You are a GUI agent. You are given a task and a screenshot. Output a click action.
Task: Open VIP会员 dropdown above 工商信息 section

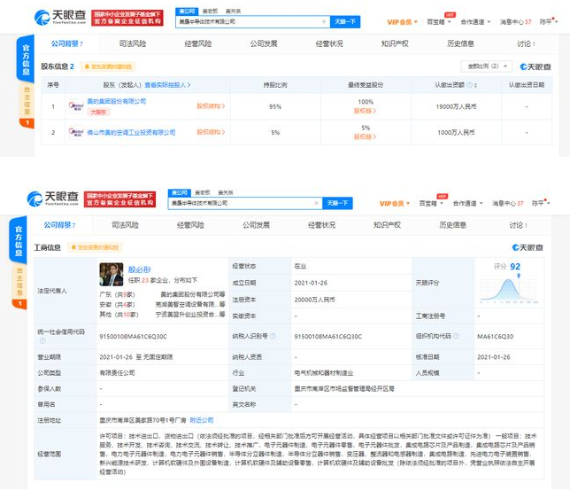(395, 203)
